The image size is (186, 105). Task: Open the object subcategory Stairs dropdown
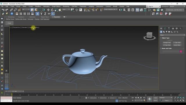pyautogui.click(x=172, y=35)
